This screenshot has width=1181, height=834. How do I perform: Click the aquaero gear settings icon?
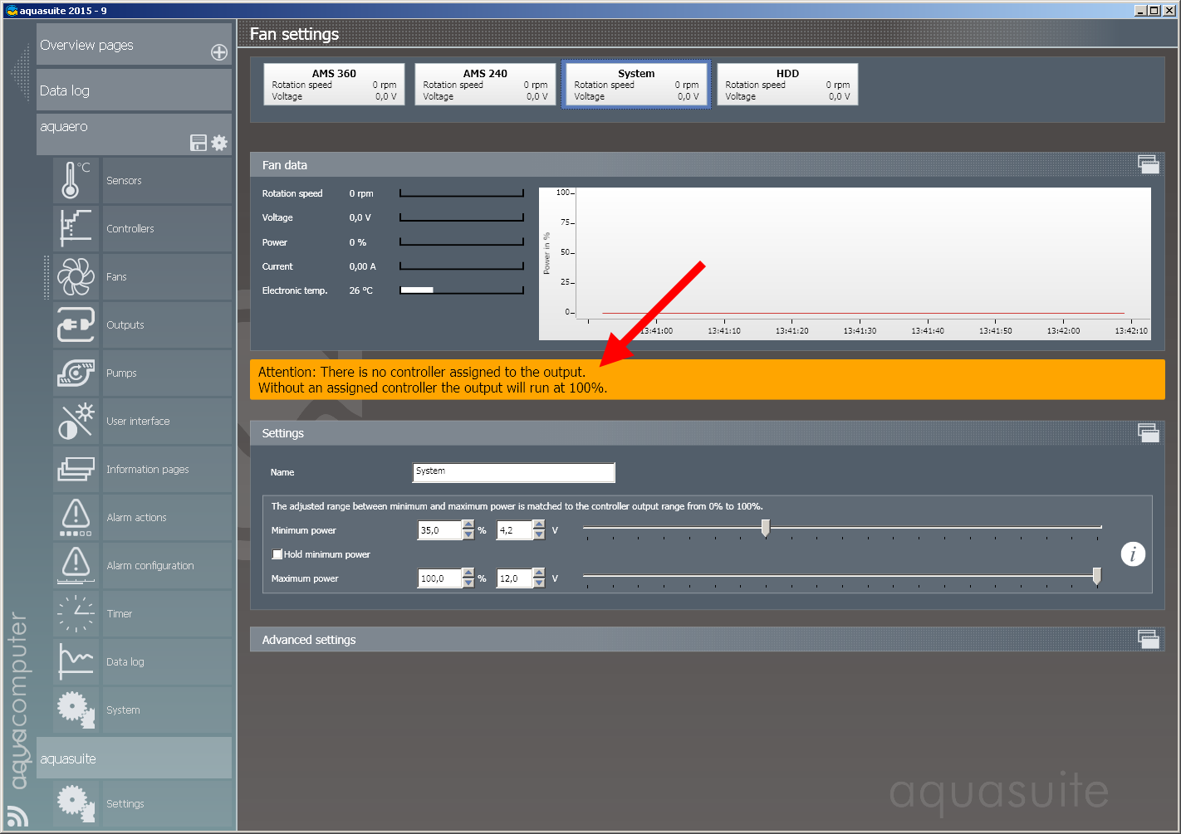coord(219,143)
